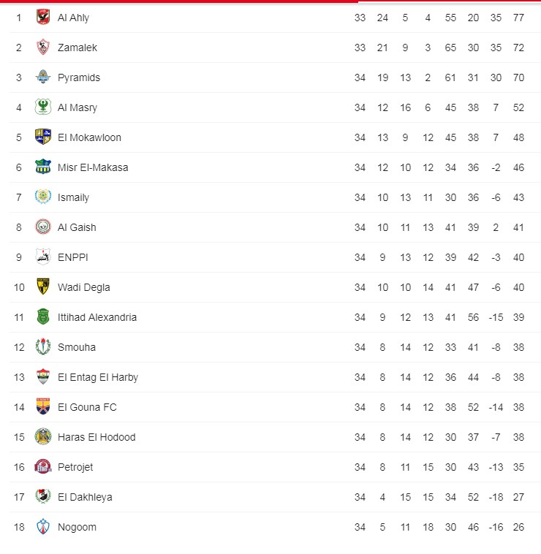The image size is (541, 554).
Task: Click the Pyramids club logo
Action: click(43, 77)
